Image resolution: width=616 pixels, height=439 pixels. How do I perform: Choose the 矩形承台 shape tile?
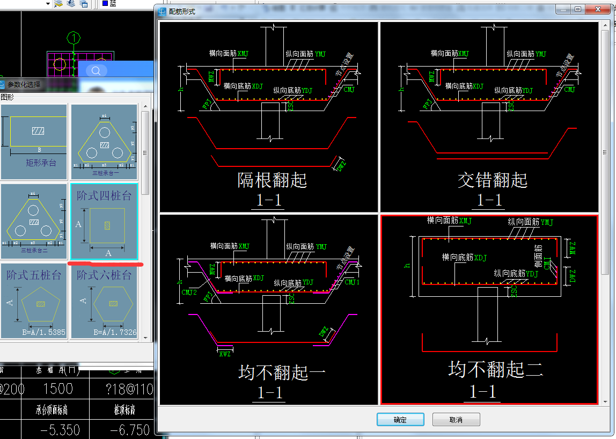click(x=34, y=142)
